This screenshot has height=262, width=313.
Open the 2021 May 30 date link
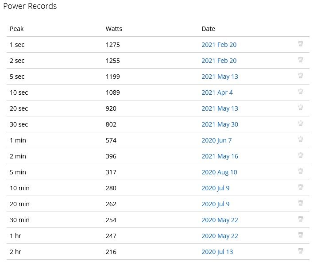[220, 124]
